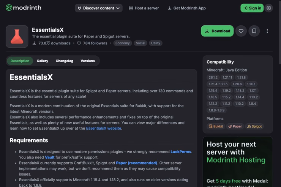Open the LuckPerms link
The height and width of the screenshot is (187, 281).
(181, 152)
